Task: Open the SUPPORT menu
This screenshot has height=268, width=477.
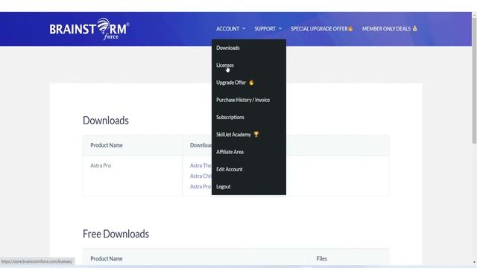Action: coord(265,28)
